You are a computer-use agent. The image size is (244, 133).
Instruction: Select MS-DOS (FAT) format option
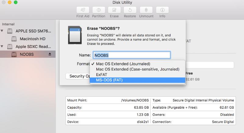point(138,80)
